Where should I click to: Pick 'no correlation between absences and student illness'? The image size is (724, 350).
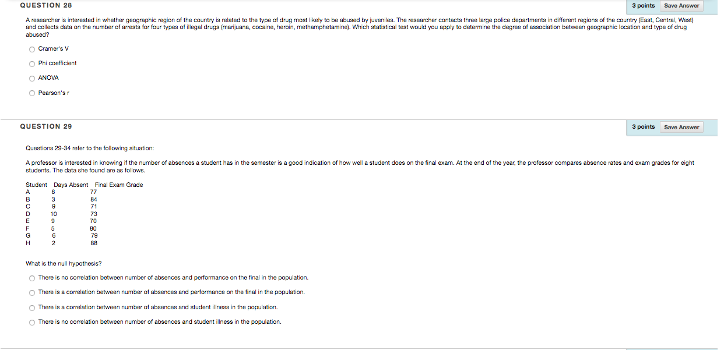[32, 322]
